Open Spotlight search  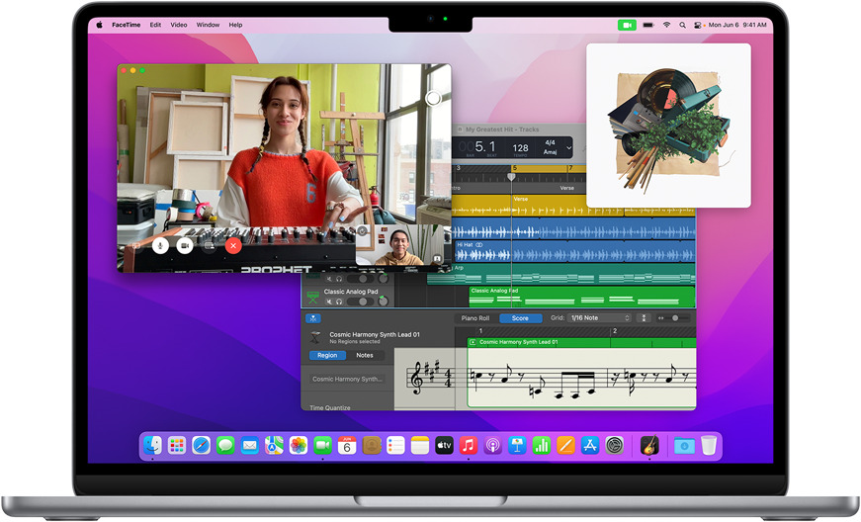(x=682, y=25)
